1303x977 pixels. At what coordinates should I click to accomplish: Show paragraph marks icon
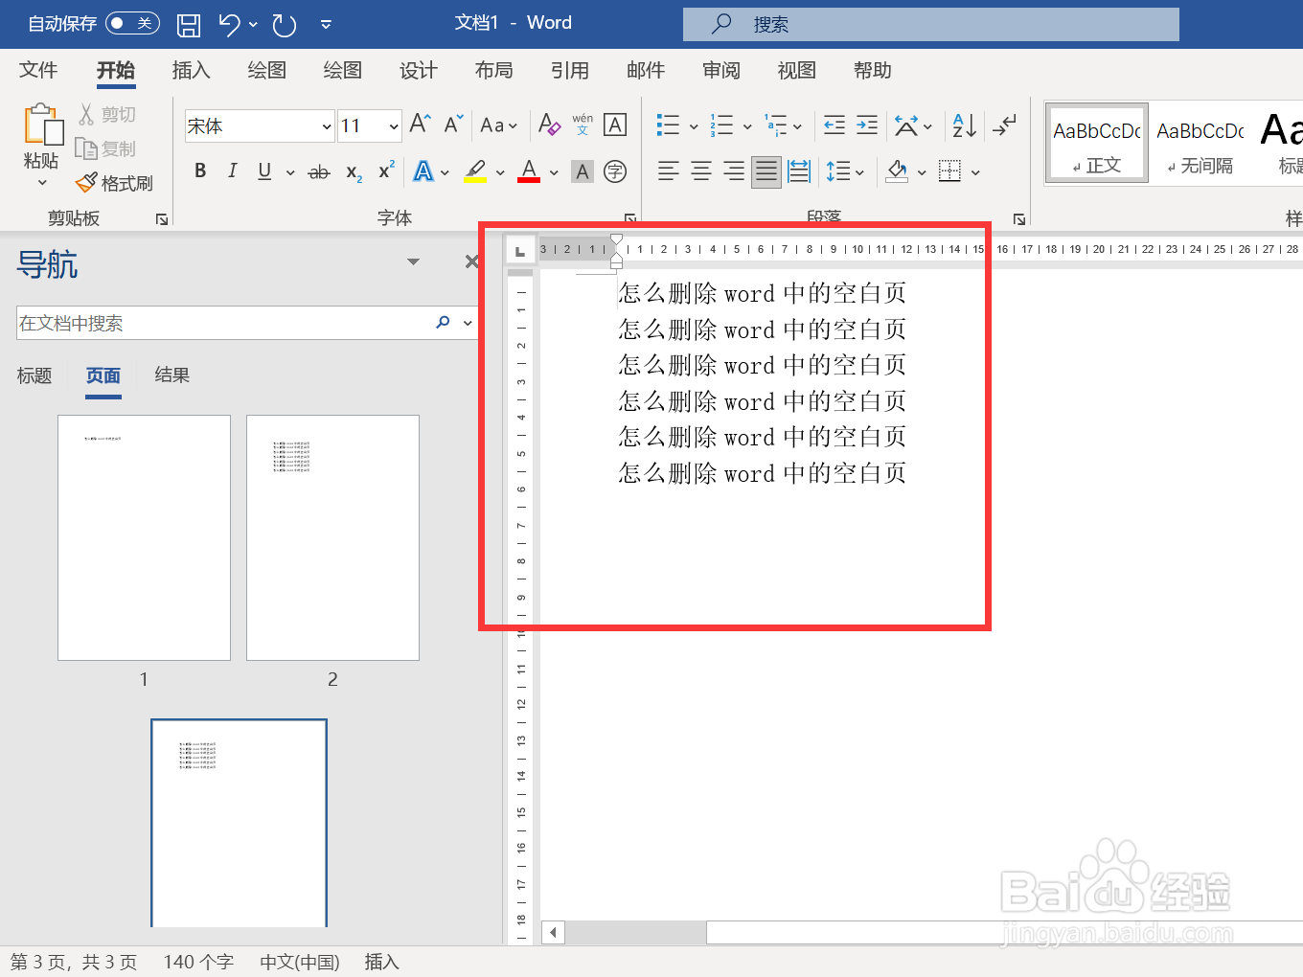tap(1004, 125)
